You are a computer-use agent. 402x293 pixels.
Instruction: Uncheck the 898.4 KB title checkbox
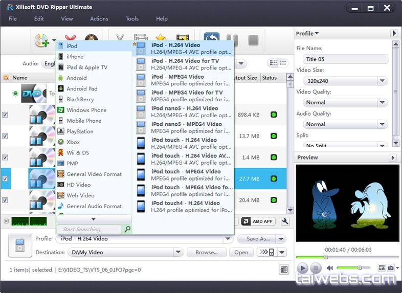click(x=5, y=115)
